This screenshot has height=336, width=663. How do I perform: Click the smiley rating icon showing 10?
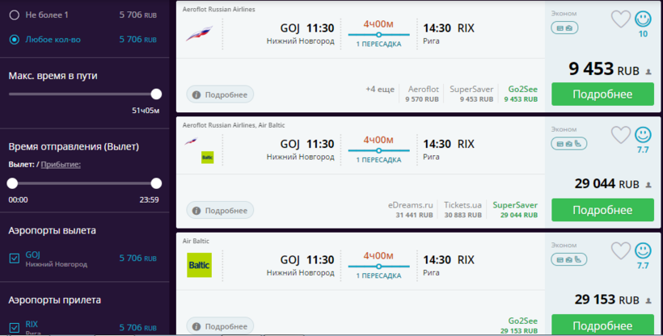[x=643, y=19]
